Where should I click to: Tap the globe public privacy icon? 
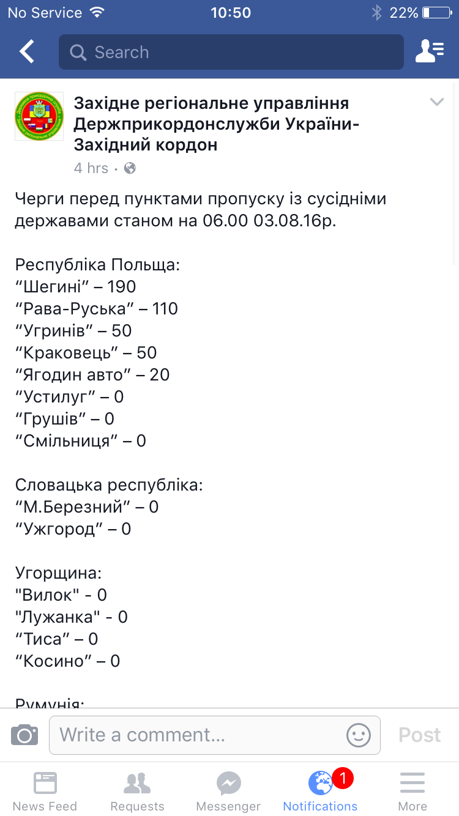(x=130, y=168)
